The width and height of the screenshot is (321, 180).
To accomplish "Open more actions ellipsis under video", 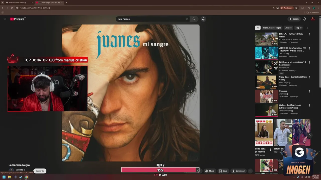I will [x=250, y=171].
